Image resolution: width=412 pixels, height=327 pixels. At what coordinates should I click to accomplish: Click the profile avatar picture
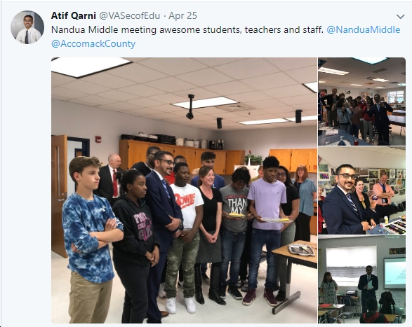[x=27, y=27]
